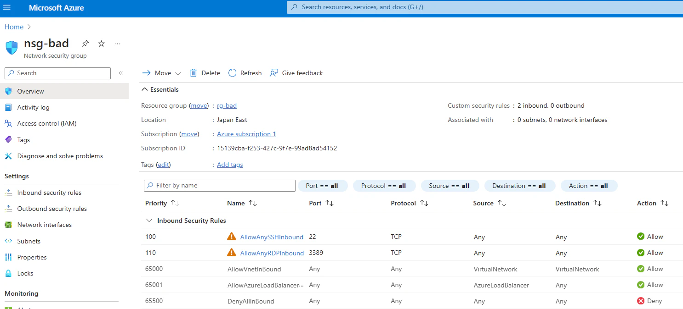Open the AllowAnySSHInbound rule
Image resolution: width=683 pixels, height=309 pixels.
pyautogui.click(x=272, y=237)
